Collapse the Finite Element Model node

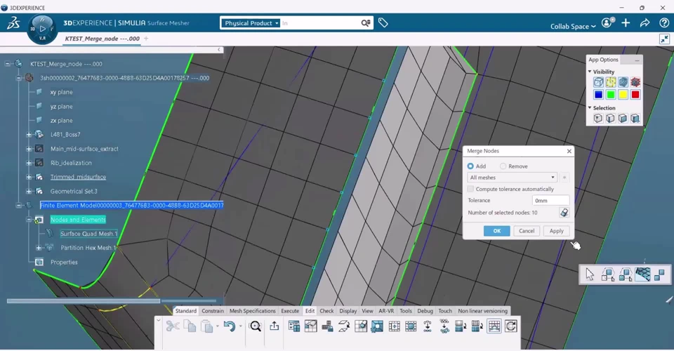pyautogui.click(x=18, y=206)
